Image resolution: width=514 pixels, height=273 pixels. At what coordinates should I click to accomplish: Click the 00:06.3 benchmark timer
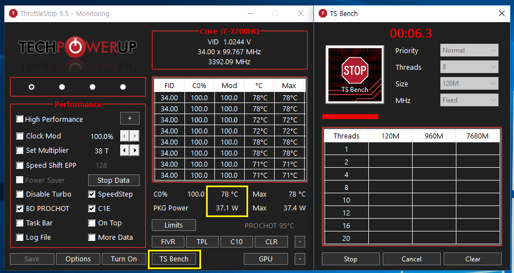411,33
